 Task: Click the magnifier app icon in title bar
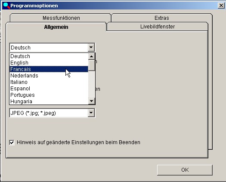coord(6,6)
